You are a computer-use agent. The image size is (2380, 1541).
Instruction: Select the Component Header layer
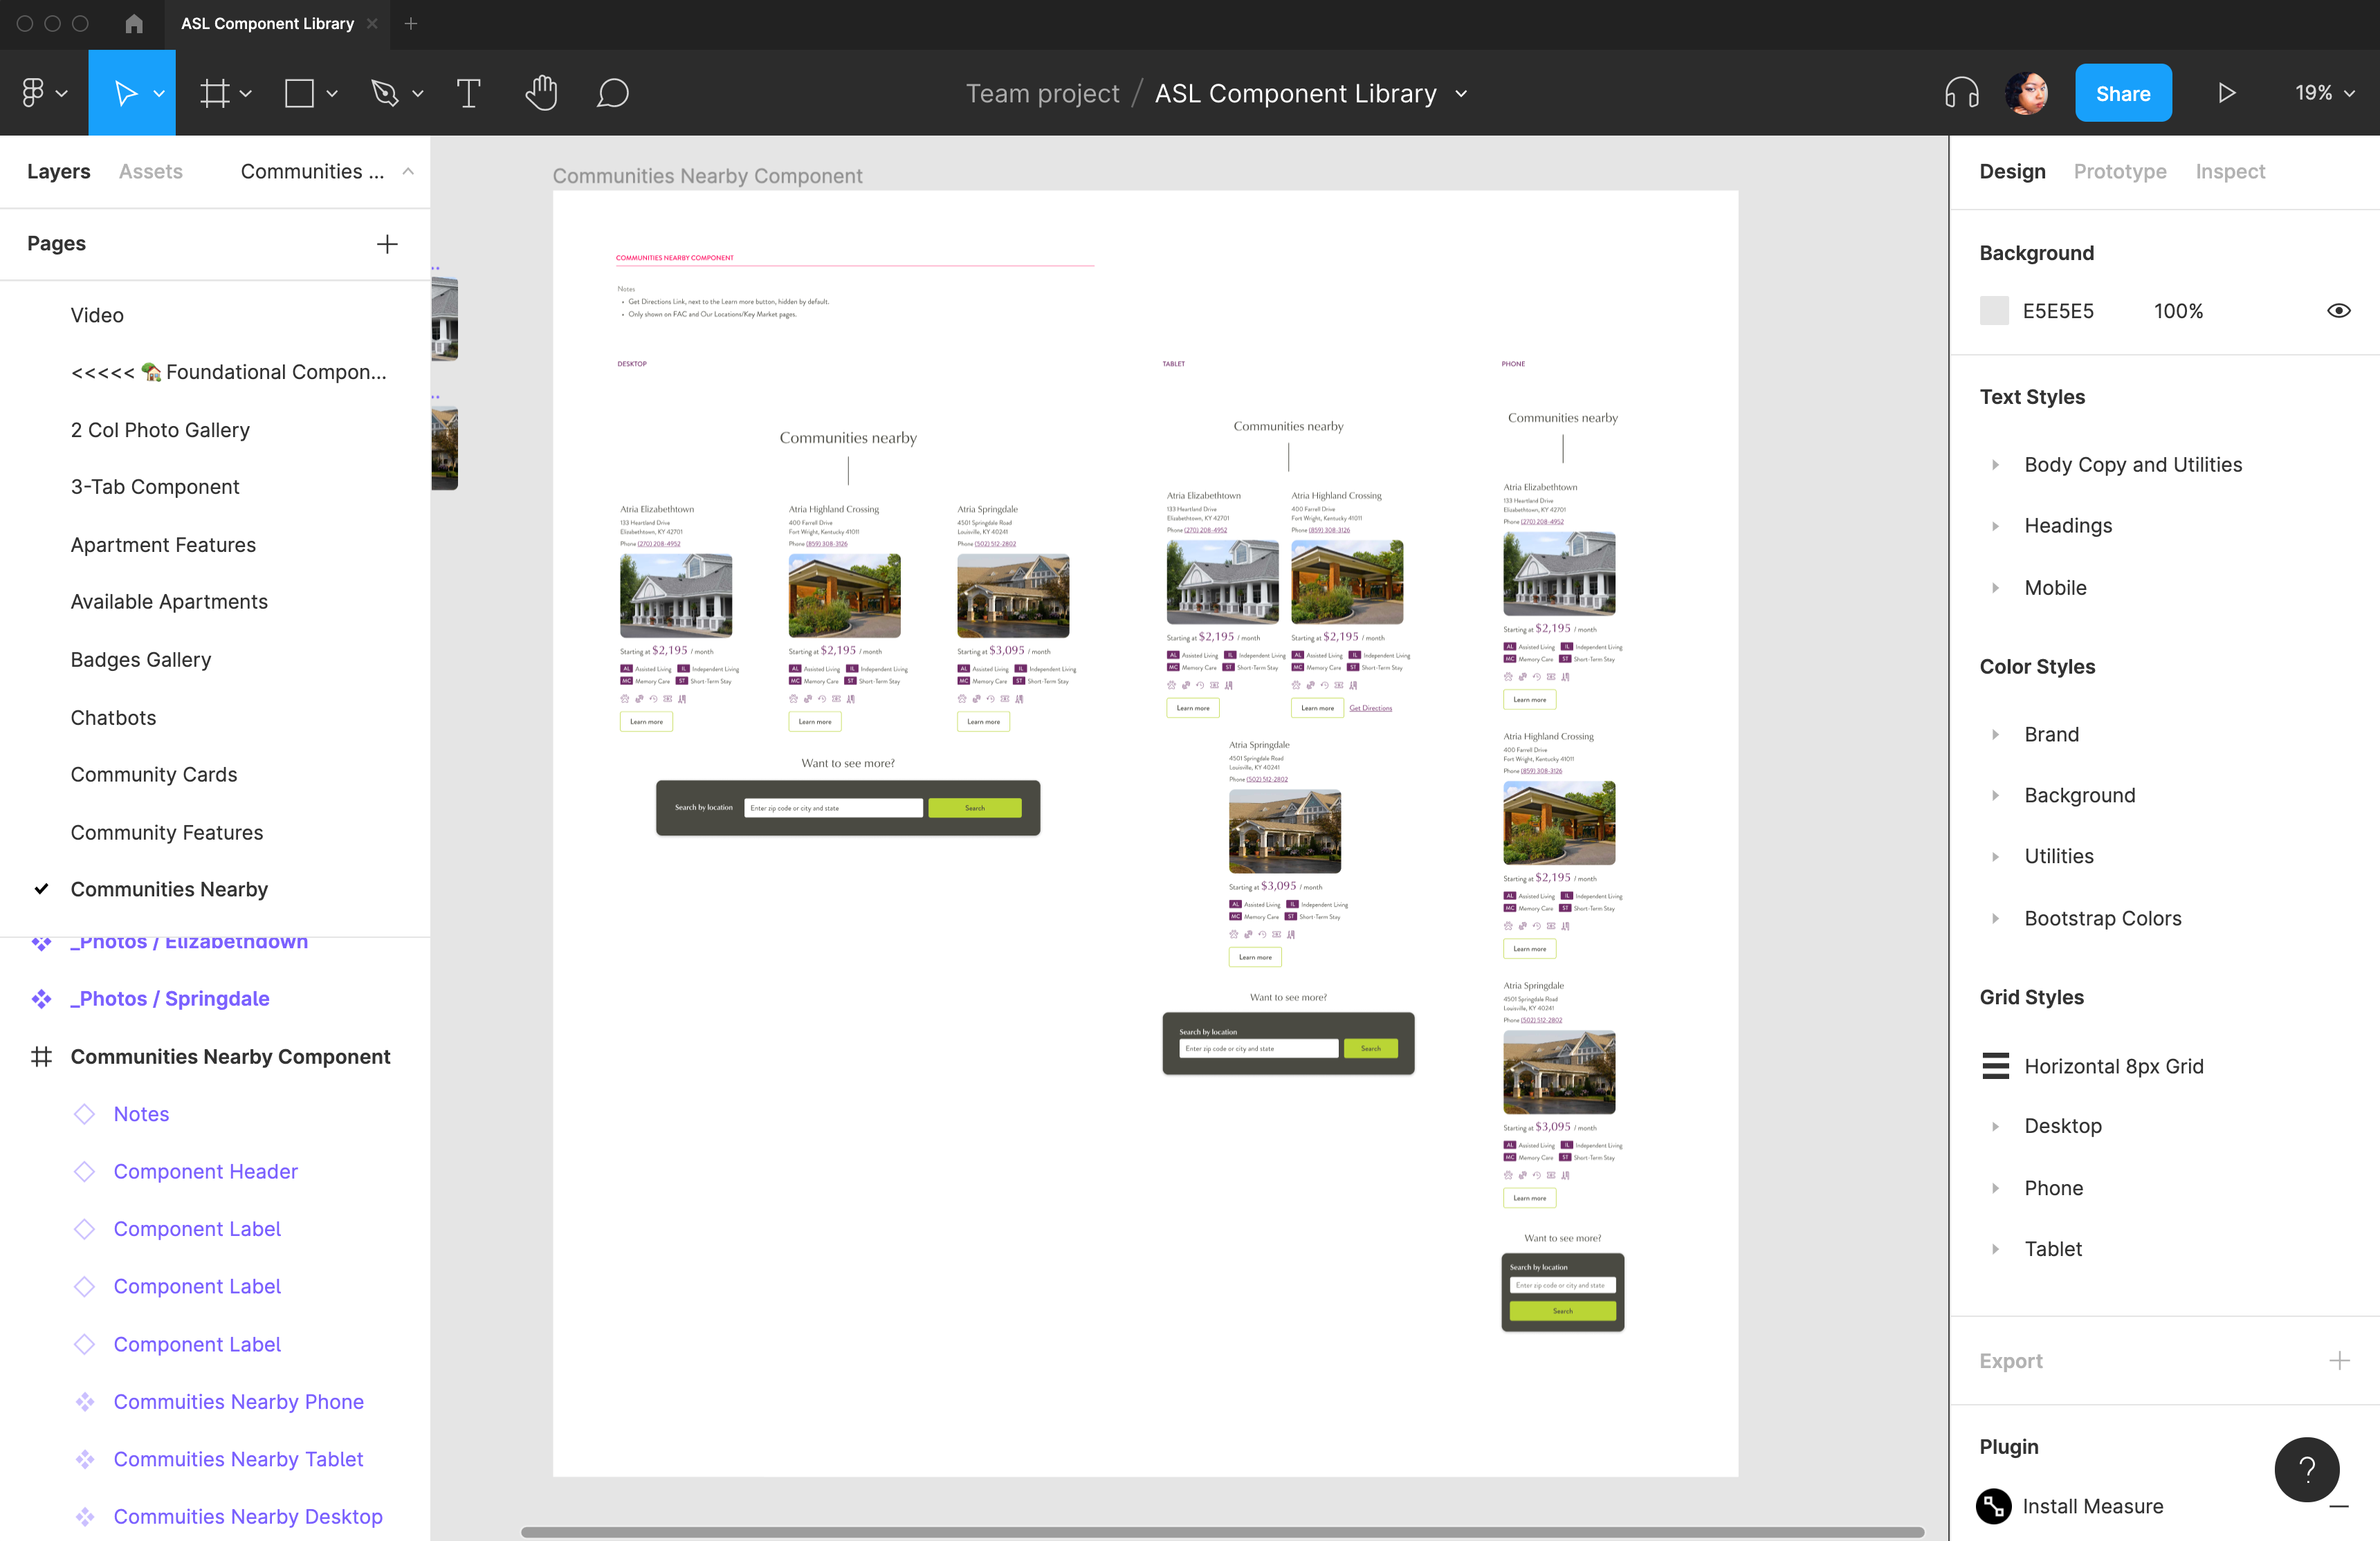coord(205,1172)
